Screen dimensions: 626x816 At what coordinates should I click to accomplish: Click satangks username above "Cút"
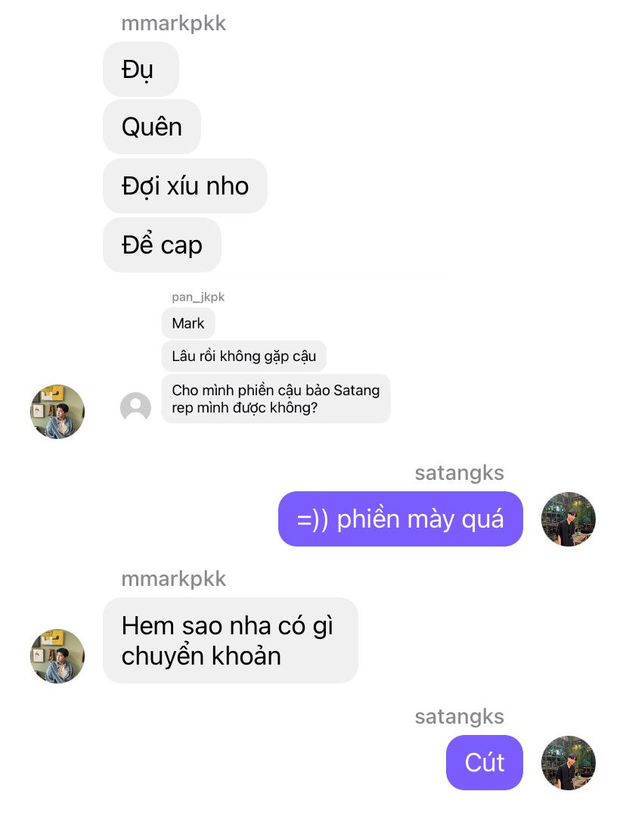(460, 717)
